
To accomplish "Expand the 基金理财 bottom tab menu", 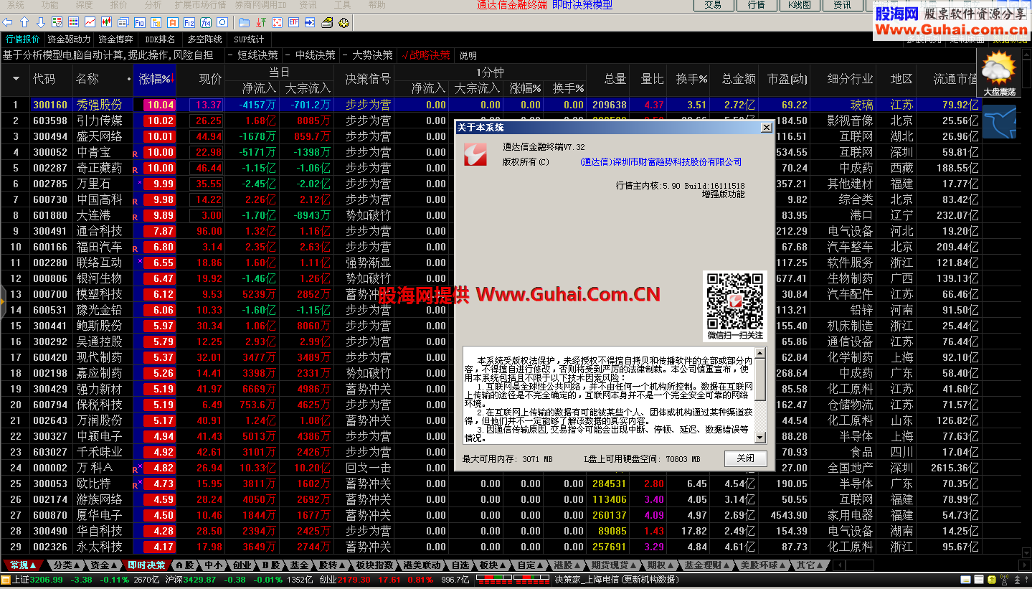I will point(706,565).
